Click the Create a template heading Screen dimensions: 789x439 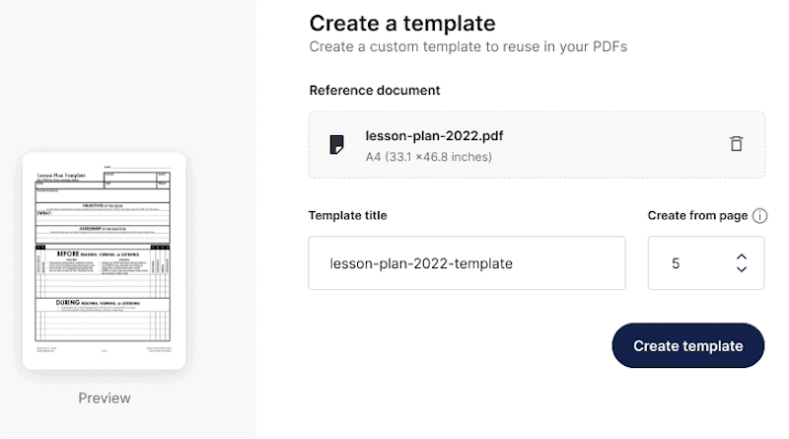tap(402, 23)
